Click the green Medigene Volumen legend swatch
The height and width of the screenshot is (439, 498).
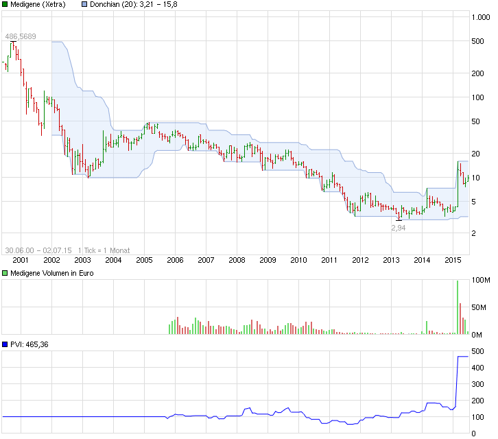[5, 273]
